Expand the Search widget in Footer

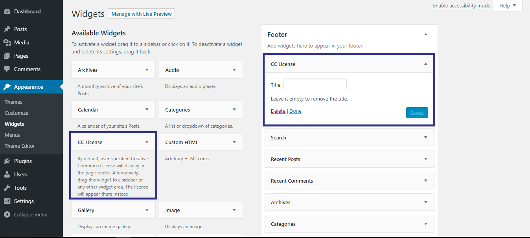(425, 137)
